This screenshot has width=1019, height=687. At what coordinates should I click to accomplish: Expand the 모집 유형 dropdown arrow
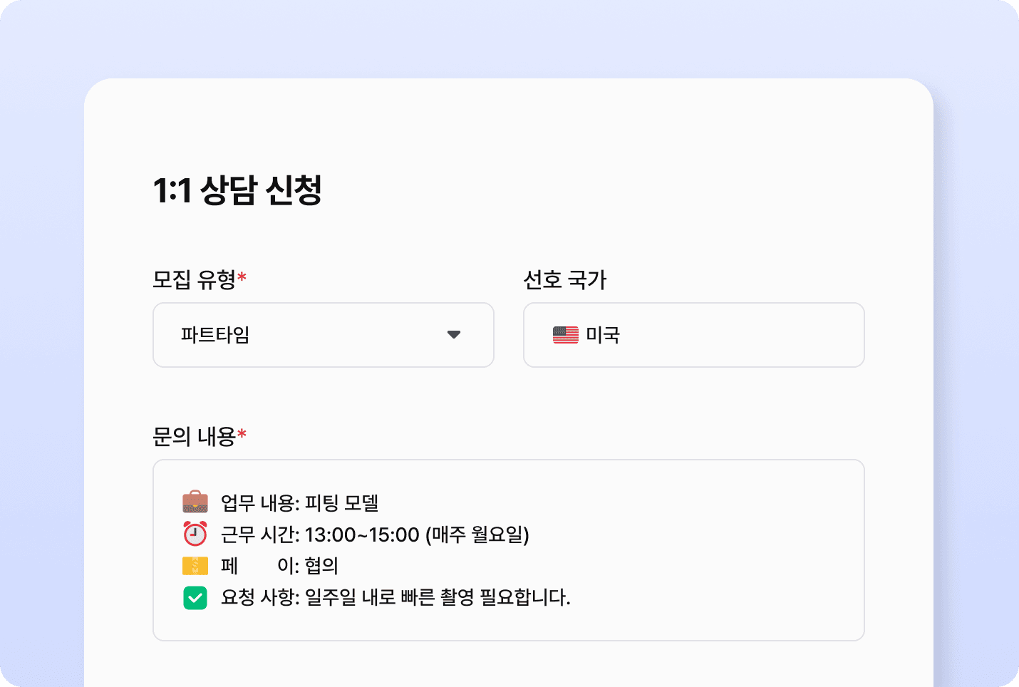pos(454,335)
